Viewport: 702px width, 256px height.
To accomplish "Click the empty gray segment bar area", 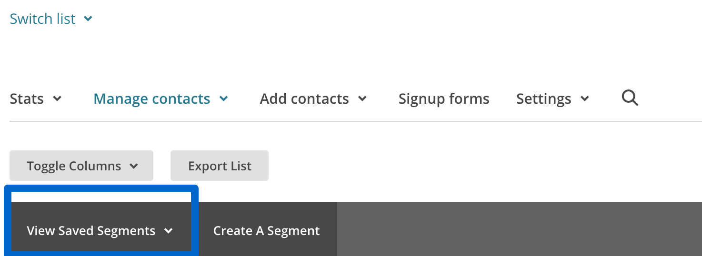I will click(520, 229).
